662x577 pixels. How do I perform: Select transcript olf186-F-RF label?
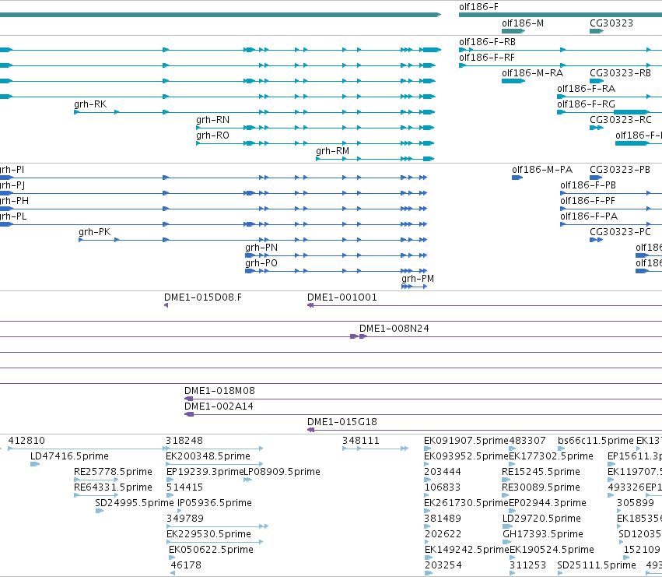point(487,58)
